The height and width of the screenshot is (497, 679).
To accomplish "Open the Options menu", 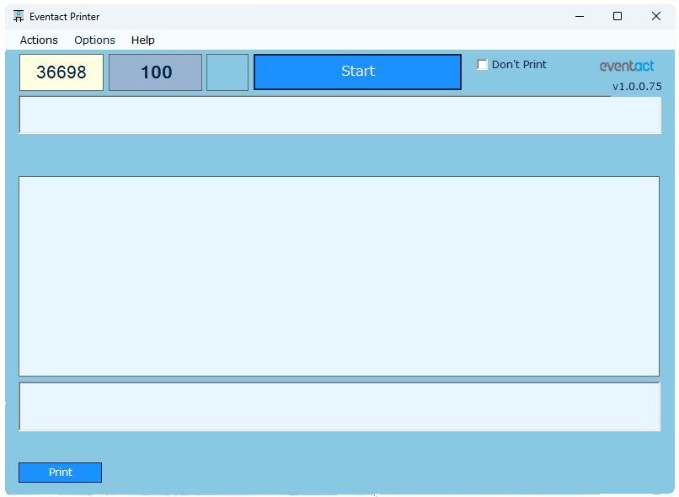I will 94,40.
